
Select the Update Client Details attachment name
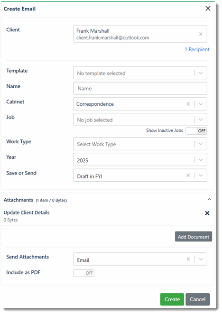[27, 212]
